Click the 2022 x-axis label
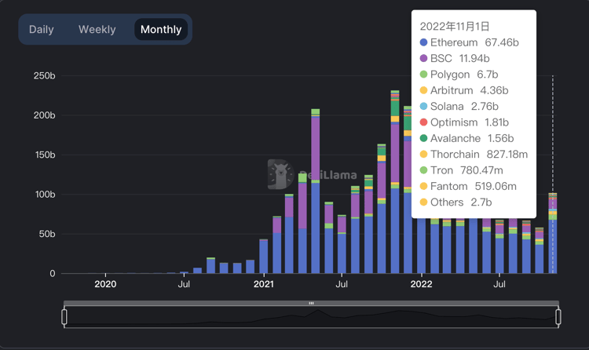This screenshot has width=589, height=350. coord(422,284)
